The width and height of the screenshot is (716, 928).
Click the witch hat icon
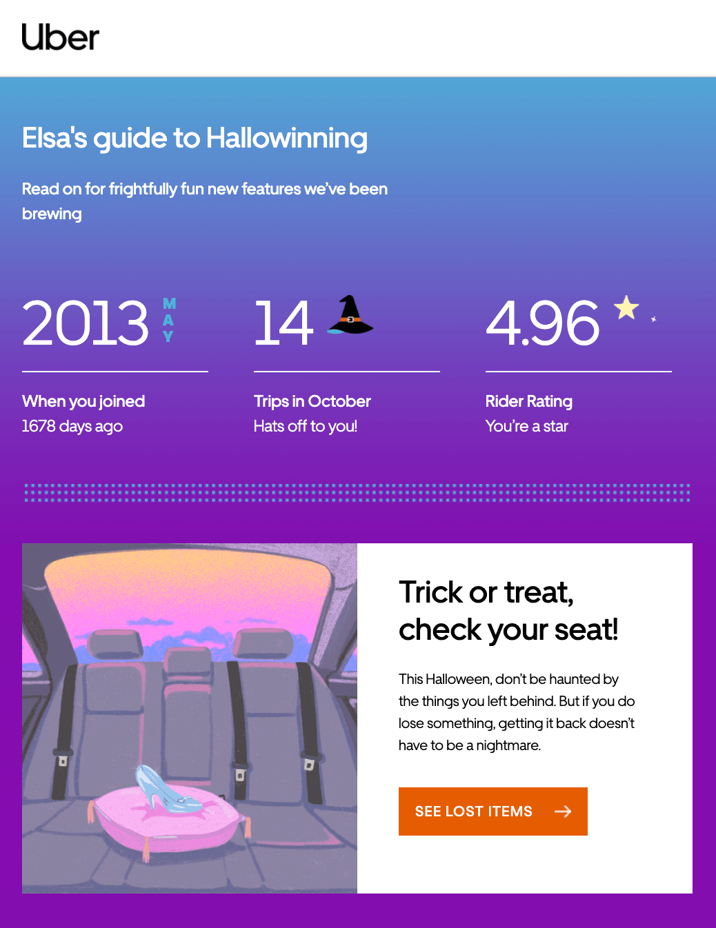[350, 315]
